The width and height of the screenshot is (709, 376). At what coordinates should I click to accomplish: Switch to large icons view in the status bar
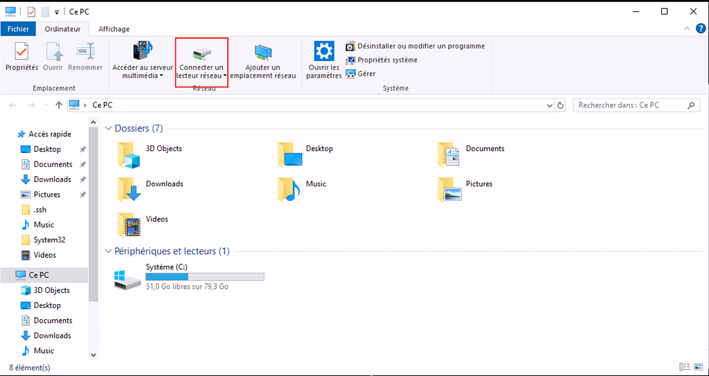pos(697,367)
